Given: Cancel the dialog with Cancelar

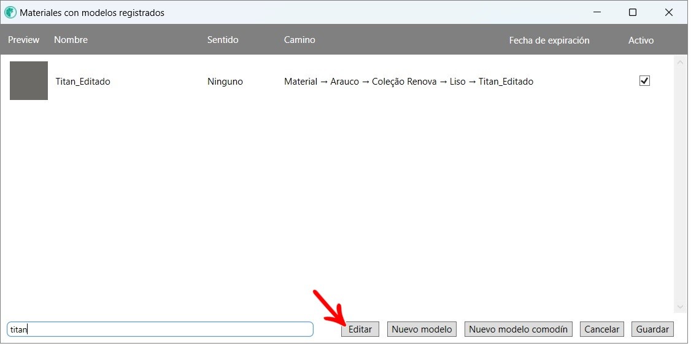Looking at the screenshot, I should [x=601, y=329].
